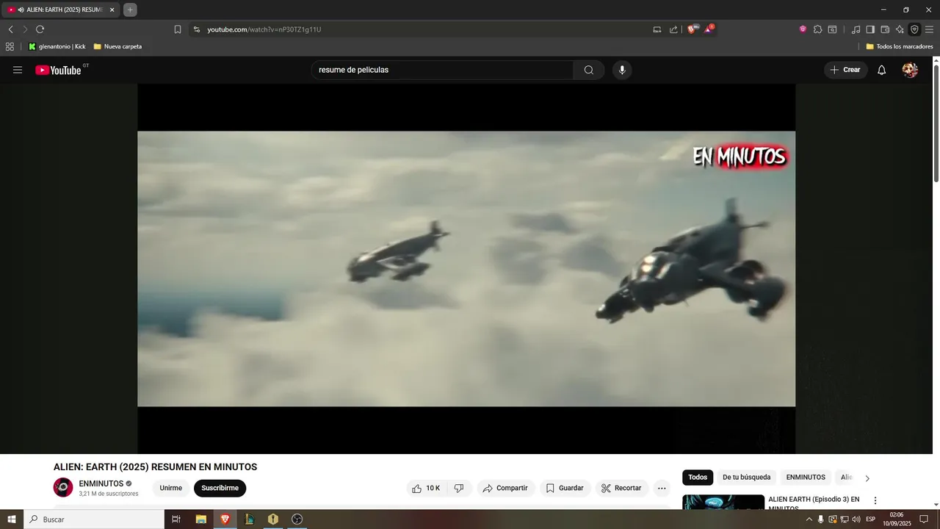Click Compartir to share video
Screen dimensions: 940x529
pyautogui.click(x=505, y=488)
